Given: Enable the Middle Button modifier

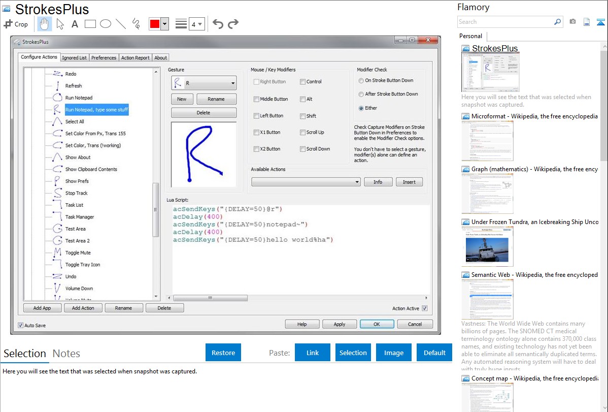Looking at the screenshot, I should click(256, 99).
